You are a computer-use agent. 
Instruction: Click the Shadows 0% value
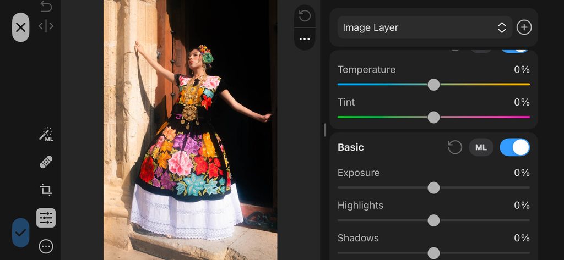(522, 237)
